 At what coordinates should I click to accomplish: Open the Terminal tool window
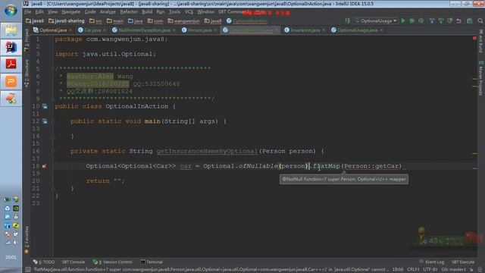point(152,262)
